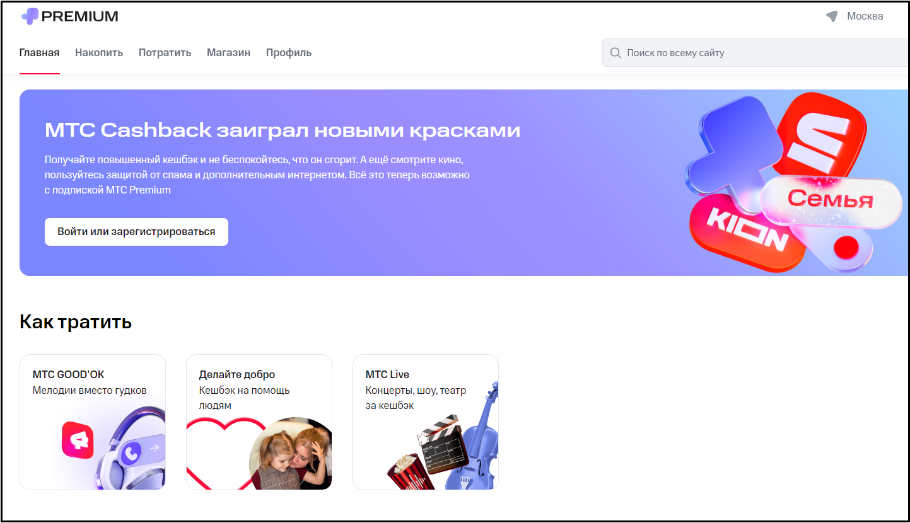910x523 pixels.
Task: Open the Главная tab
Action: (39, 53)
